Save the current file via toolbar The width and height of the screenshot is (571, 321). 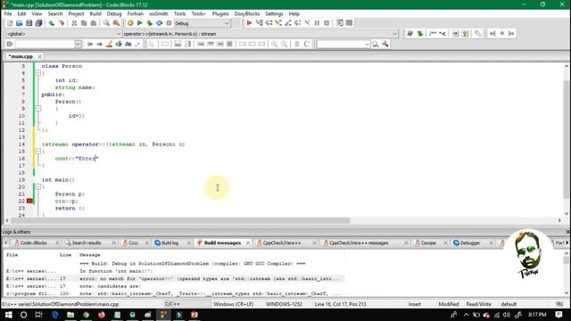[x=29, y=23]
